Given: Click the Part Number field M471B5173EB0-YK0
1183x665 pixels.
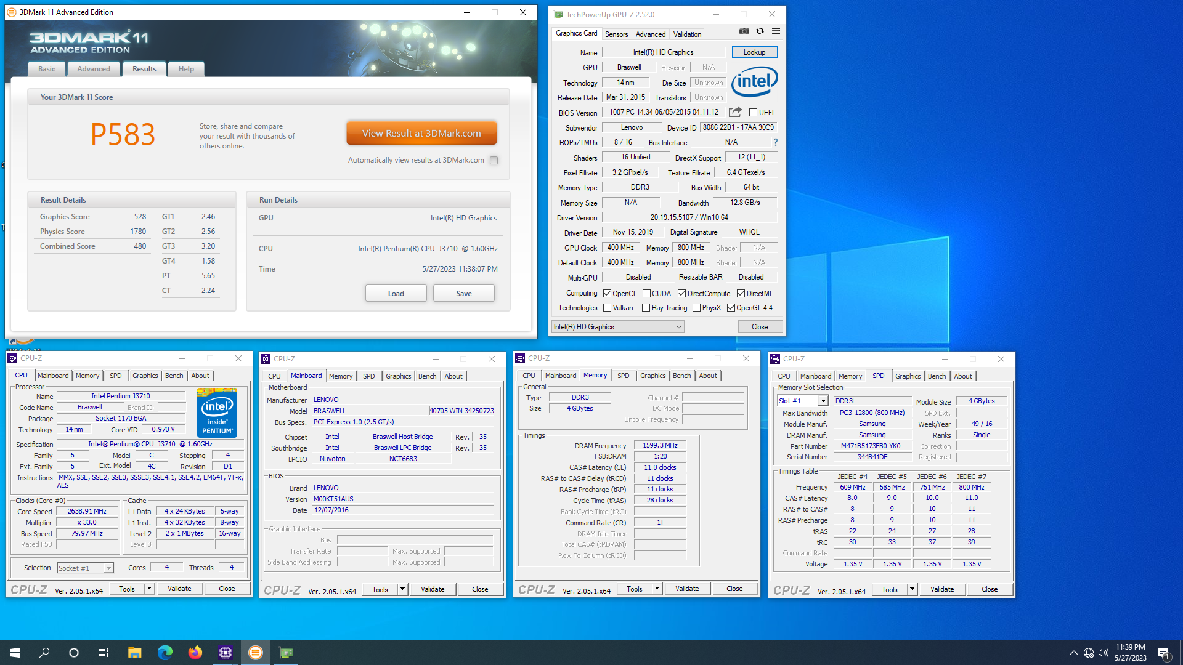Looking at the screenshot, I should pos(871,446).
